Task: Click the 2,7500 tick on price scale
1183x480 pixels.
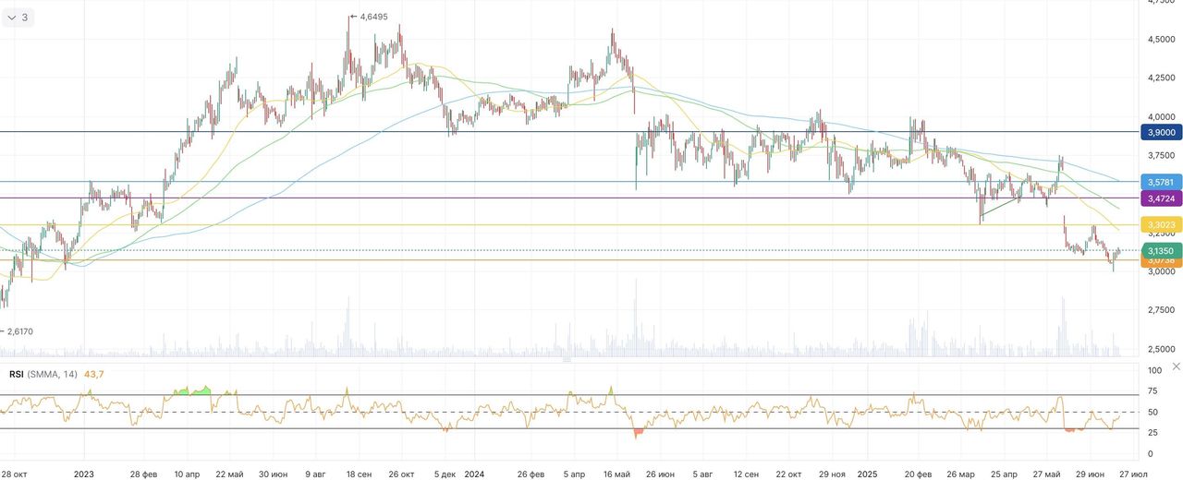Action: (1161, 310)
